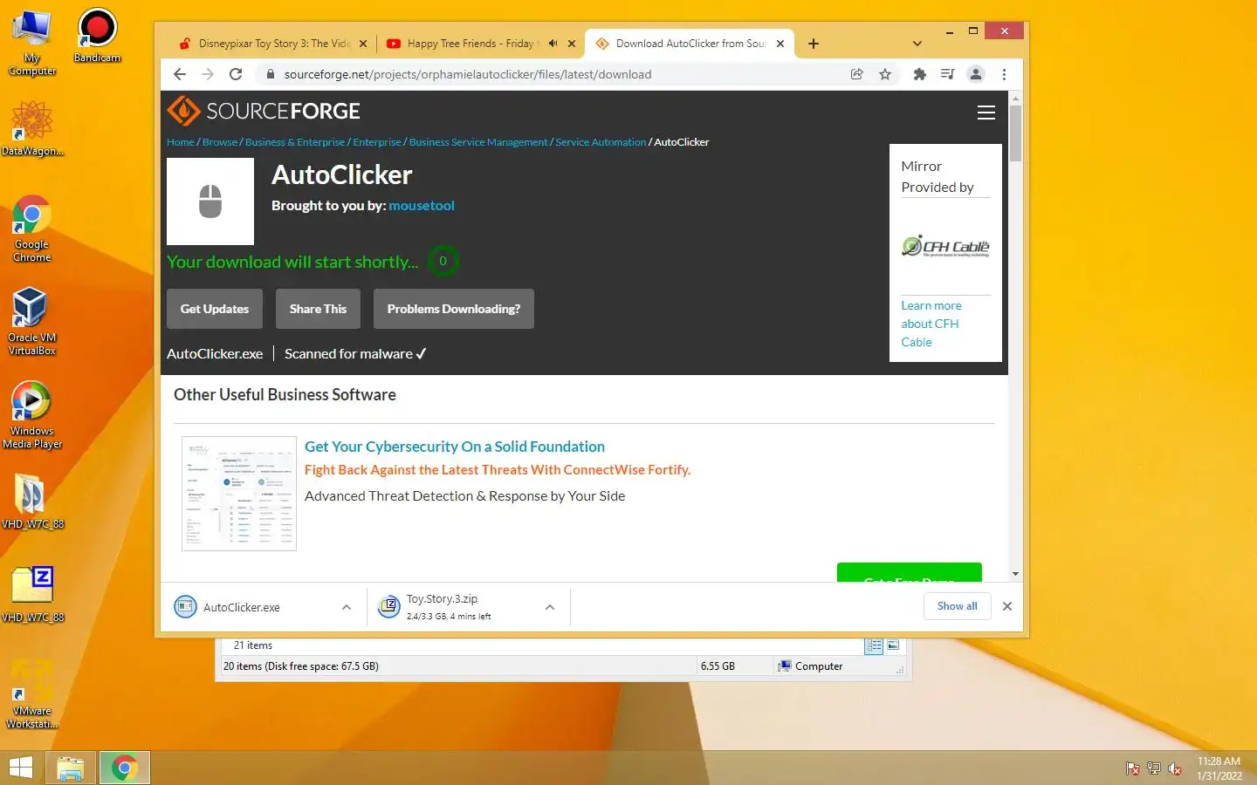Viewport: 1257px width, 785px height.
Task: Open Windows Start button
Action: pyautogui.click(x=21, y=768)
